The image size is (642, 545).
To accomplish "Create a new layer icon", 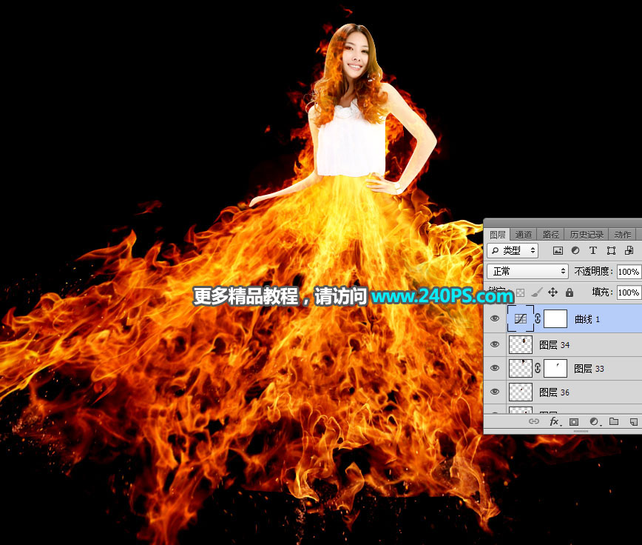I will pyautogui.click(x=633, y=421).
